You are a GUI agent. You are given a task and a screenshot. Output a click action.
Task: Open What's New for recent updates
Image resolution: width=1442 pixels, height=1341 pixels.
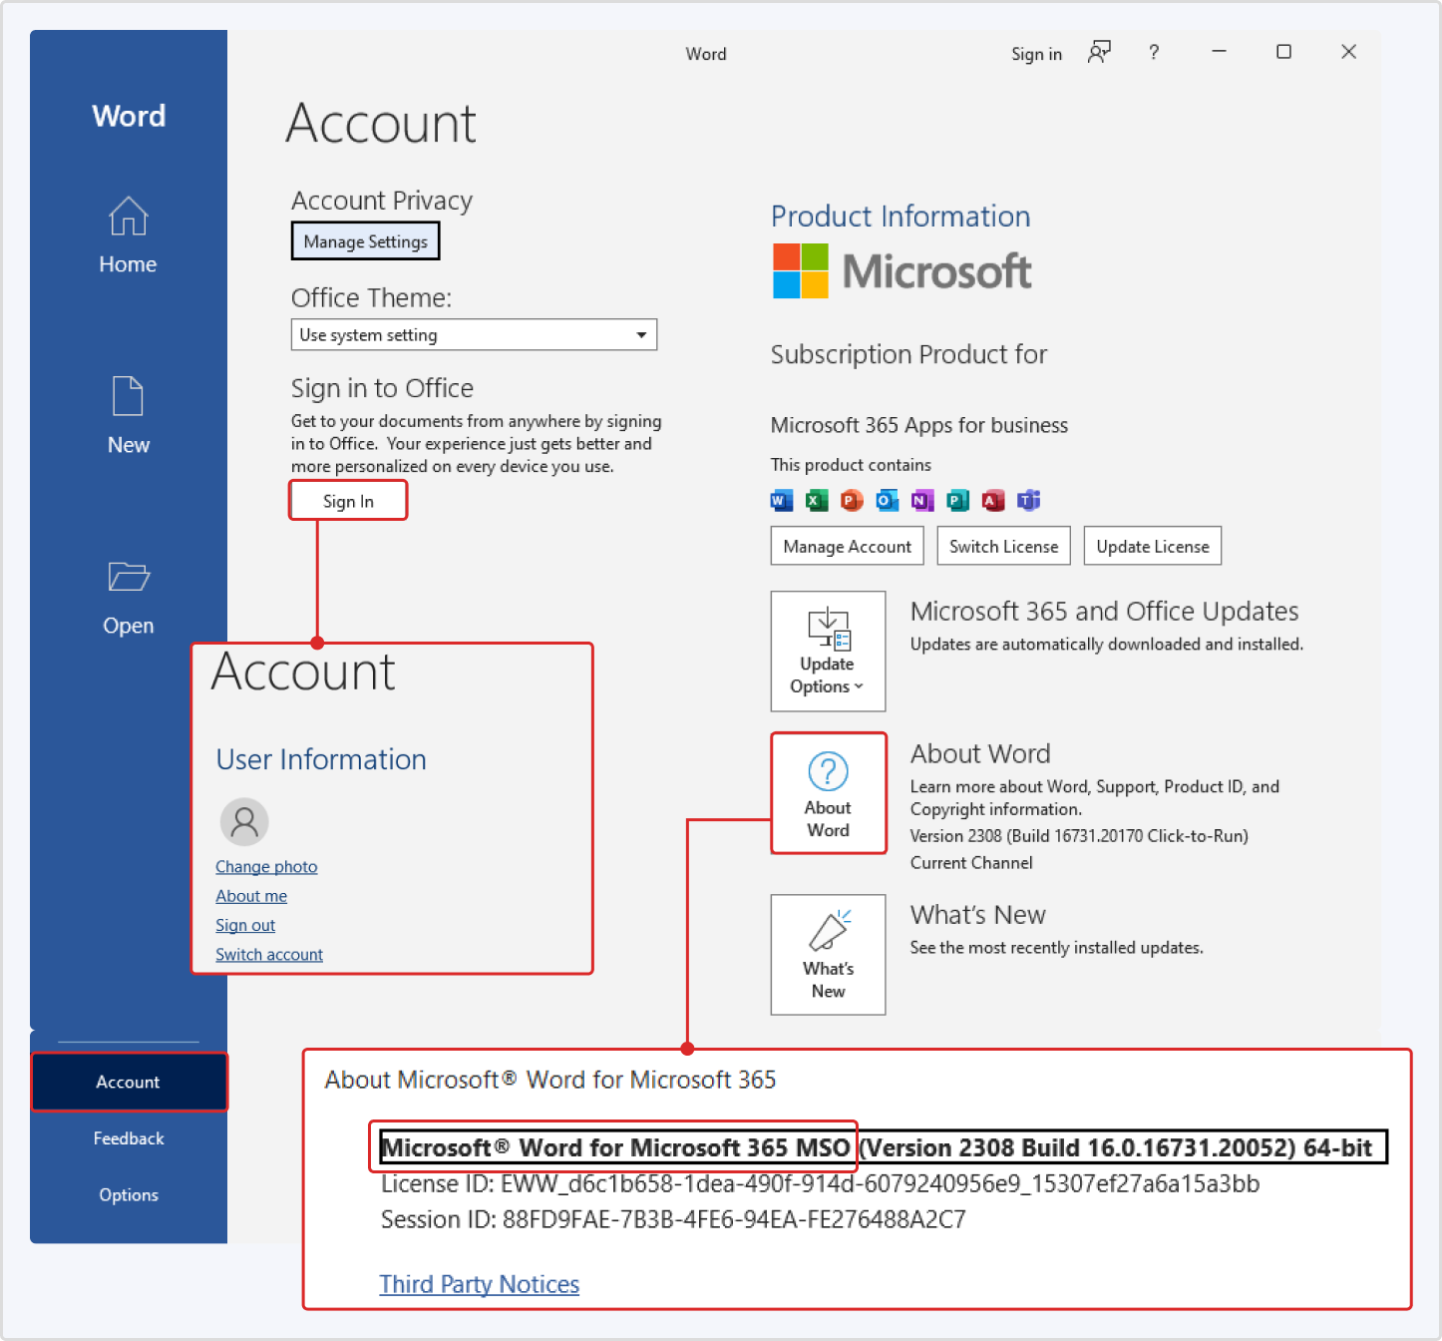pyautogui.click(x=828, y=954)
